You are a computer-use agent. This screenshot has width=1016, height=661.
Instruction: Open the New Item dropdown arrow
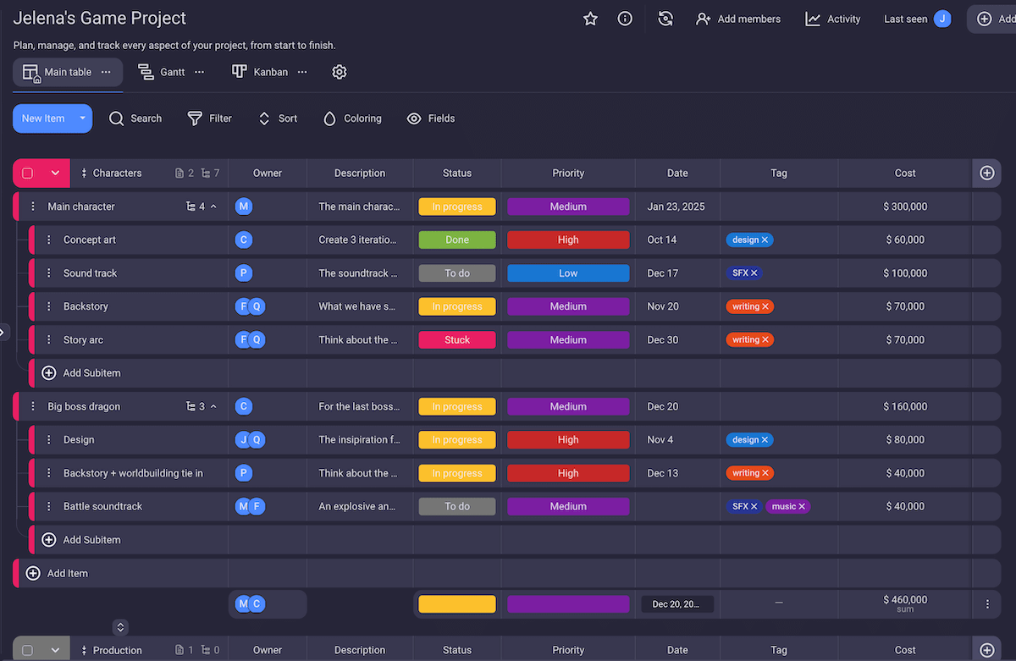(80, 118)
